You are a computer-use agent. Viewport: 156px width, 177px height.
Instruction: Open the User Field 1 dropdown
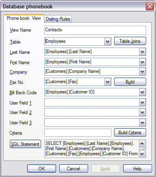pyautogui.click(x=142, y=103)
